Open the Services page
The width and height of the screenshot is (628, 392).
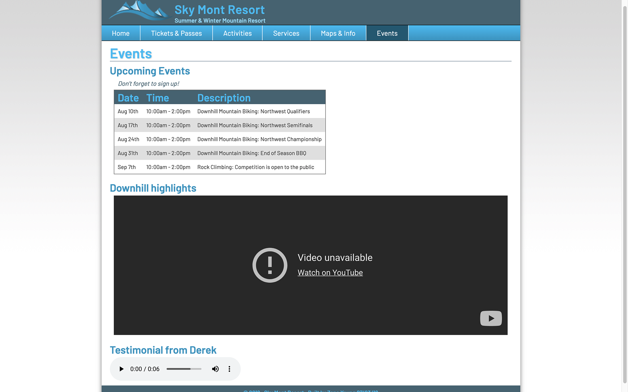286,33
